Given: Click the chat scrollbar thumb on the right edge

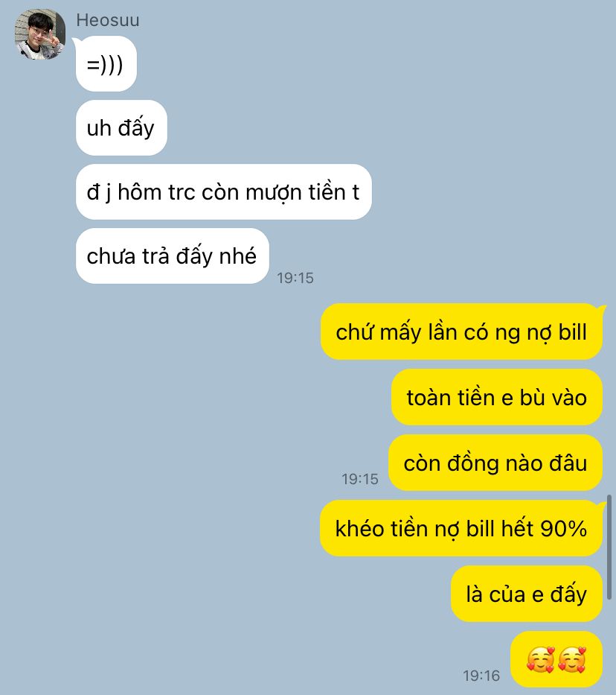Looking at the screenshot, I should coord(609,548).
